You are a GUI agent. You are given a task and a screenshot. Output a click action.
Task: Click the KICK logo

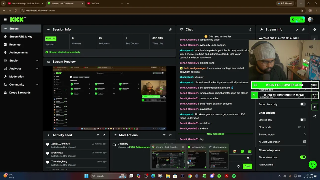[x=18, y=19]
